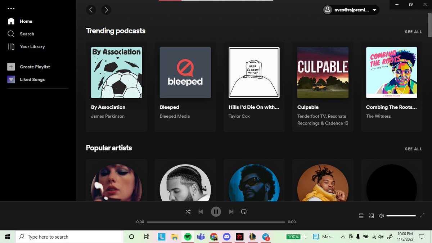432x243 pixels.
Task: Open the play queue
Action: pos(361,216)
